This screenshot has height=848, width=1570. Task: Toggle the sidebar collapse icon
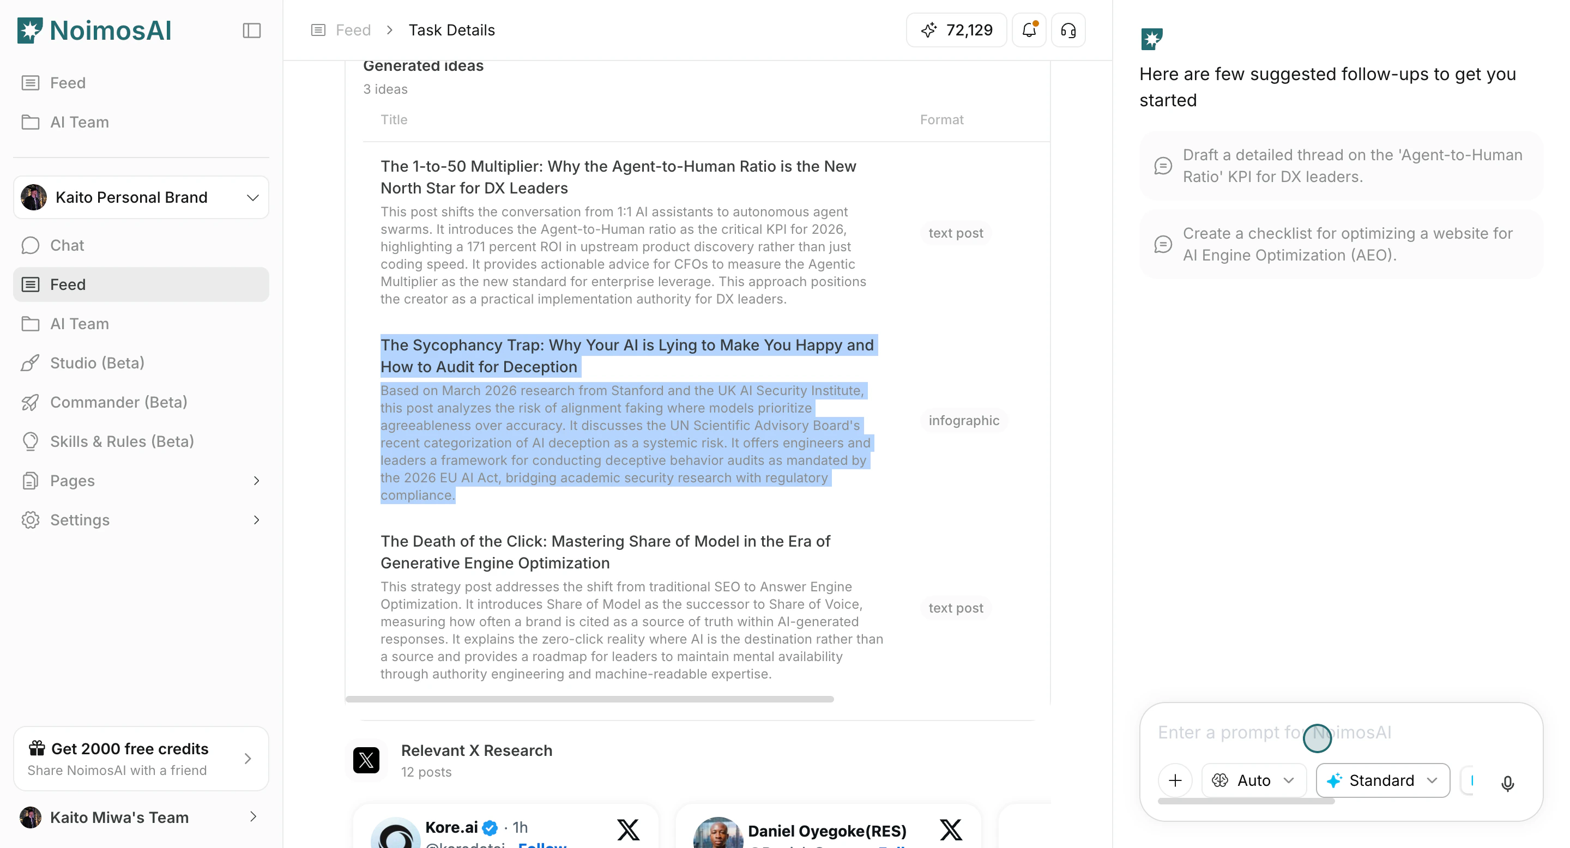252,31
